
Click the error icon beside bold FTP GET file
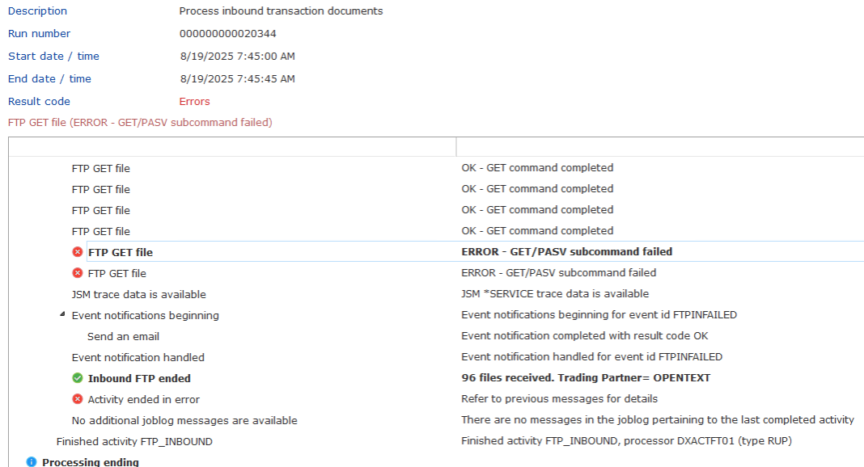[x=77, y=251]
